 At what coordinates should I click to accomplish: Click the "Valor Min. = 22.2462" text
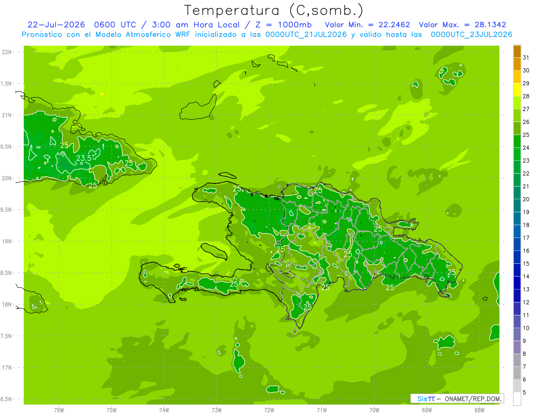[x=368, y=25]
